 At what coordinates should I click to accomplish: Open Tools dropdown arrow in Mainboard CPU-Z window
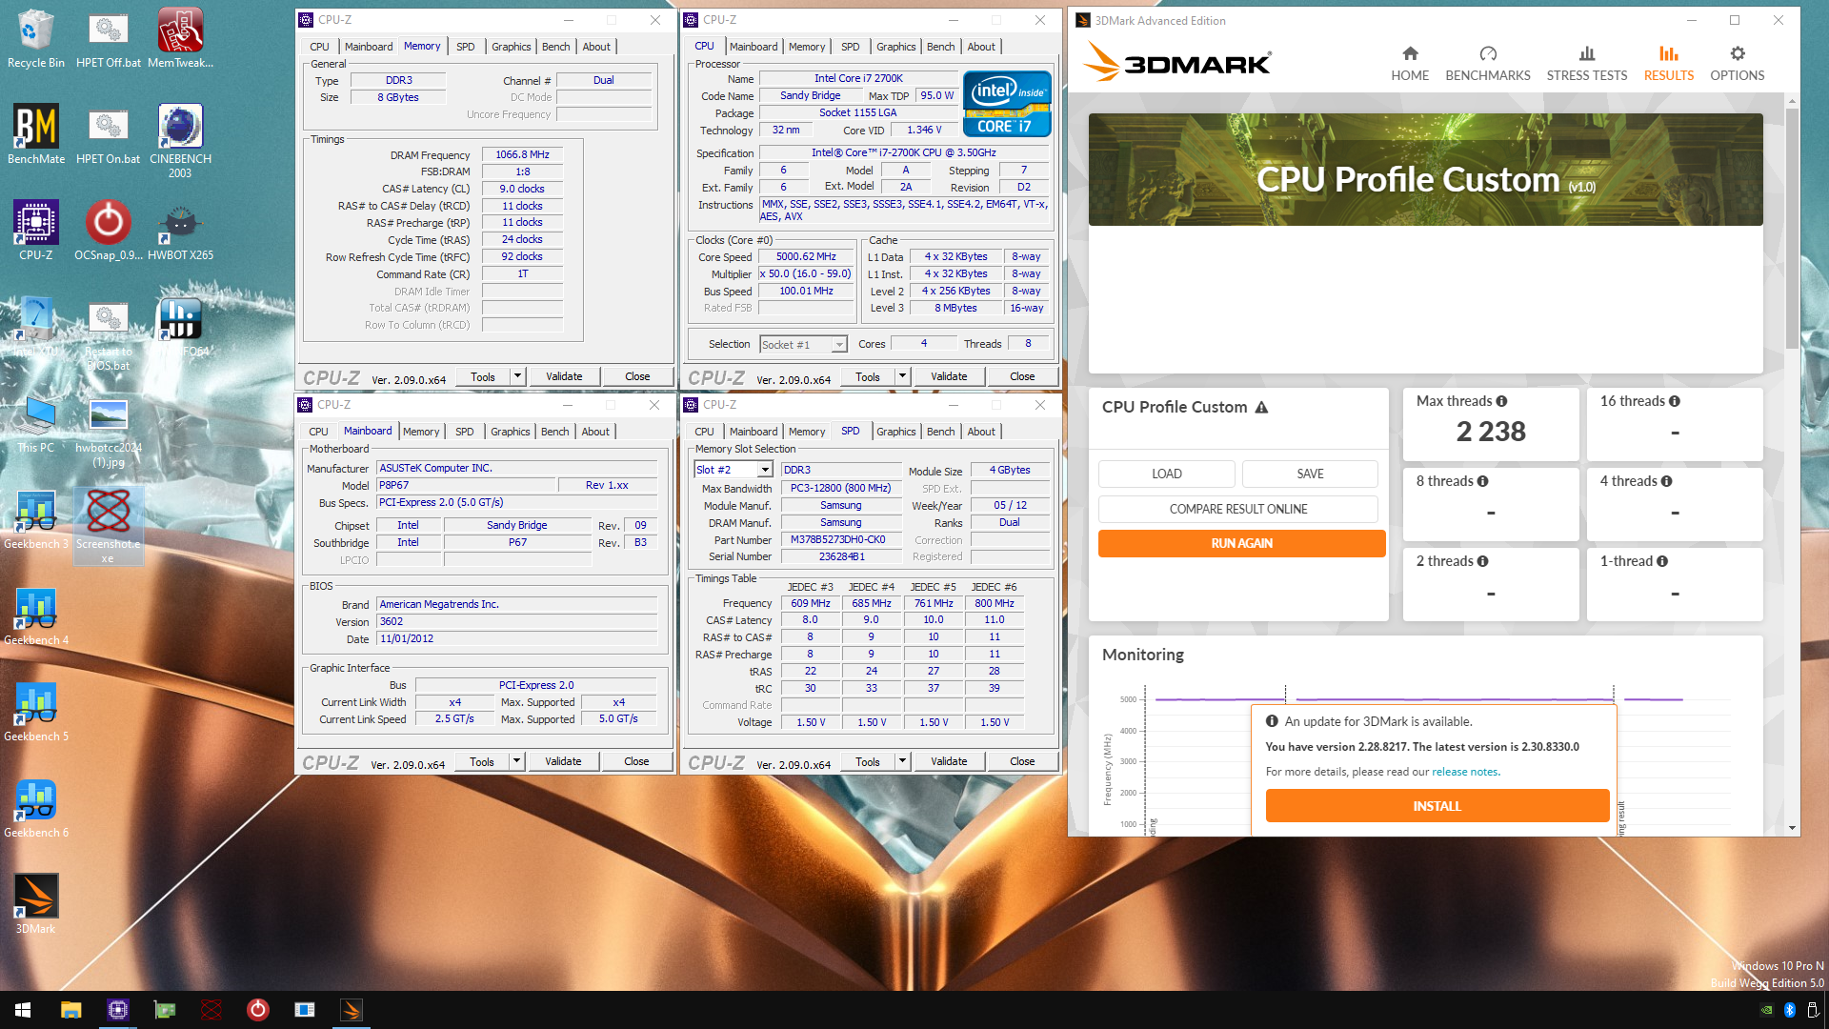point(516,761)
